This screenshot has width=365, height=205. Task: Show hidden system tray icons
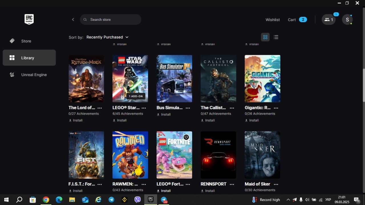288,200
